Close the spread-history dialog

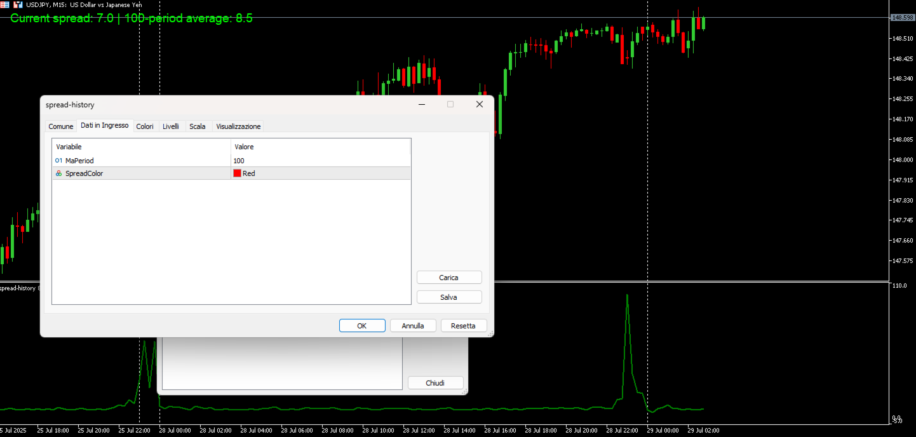tap(480, 104)
